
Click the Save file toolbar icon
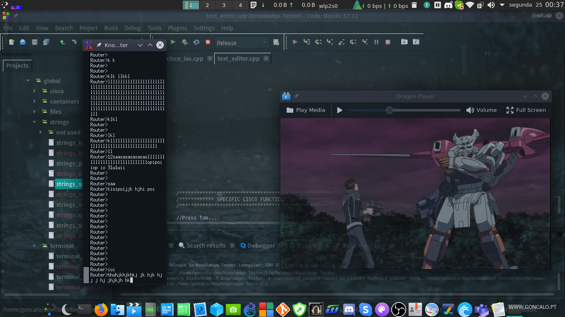[35, 42]
